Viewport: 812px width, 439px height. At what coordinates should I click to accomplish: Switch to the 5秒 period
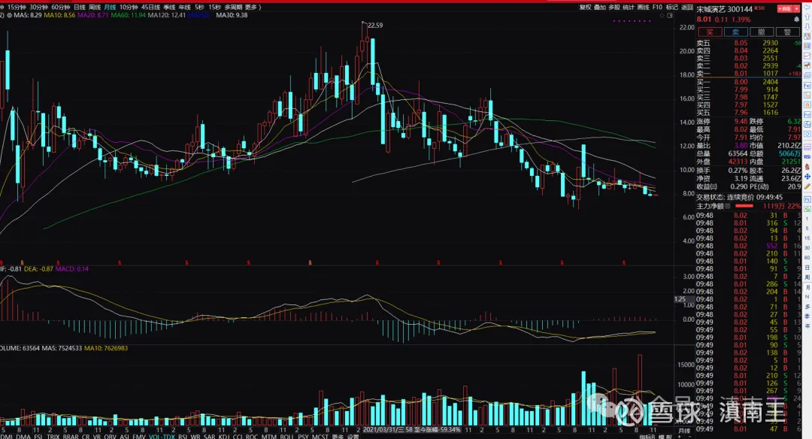(x=199, y=8)
